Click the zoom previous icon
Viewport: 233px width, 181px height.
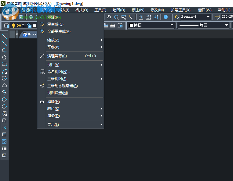click(x=131, y=17)
